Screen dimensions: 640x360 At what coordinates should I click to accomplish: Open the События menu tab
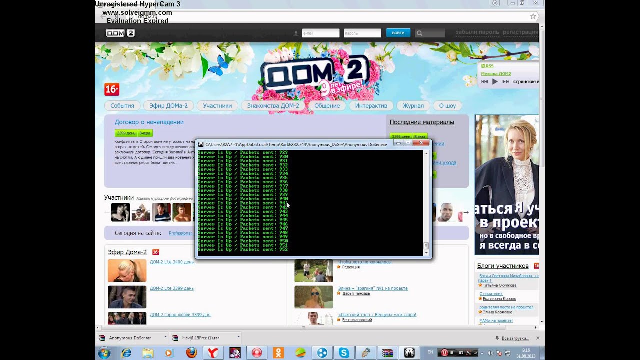point(122,106)
